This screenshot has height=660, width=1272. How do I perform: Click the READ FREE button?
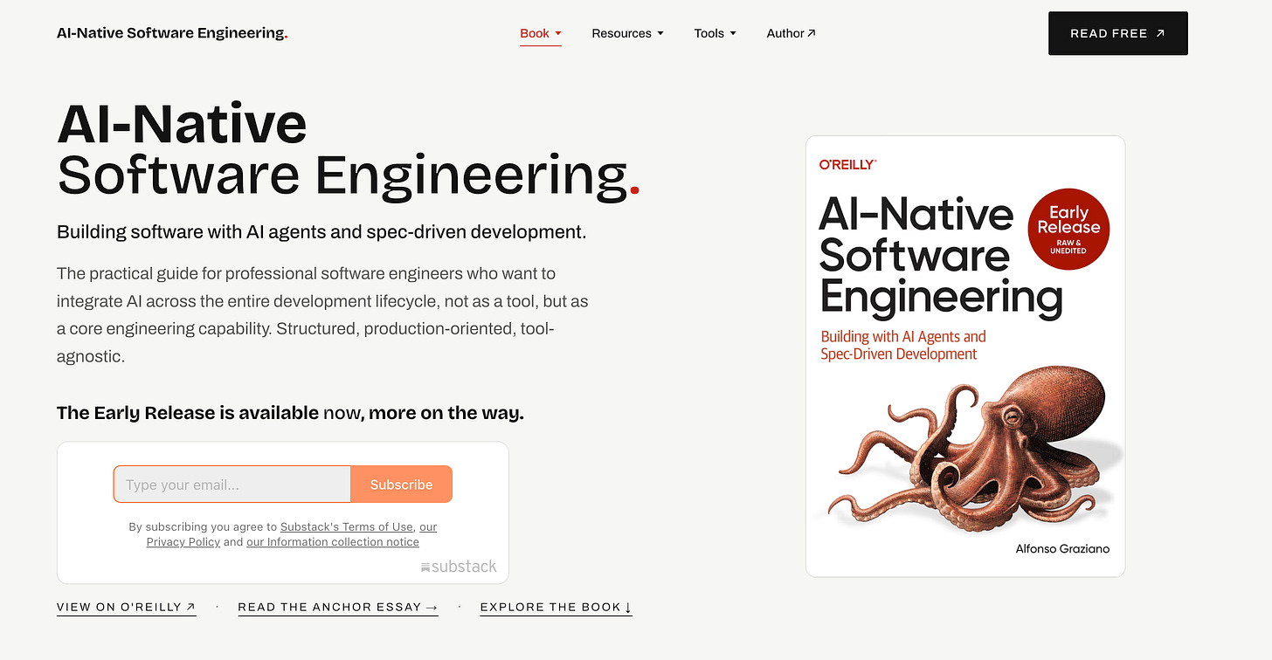pos(1117,33)
